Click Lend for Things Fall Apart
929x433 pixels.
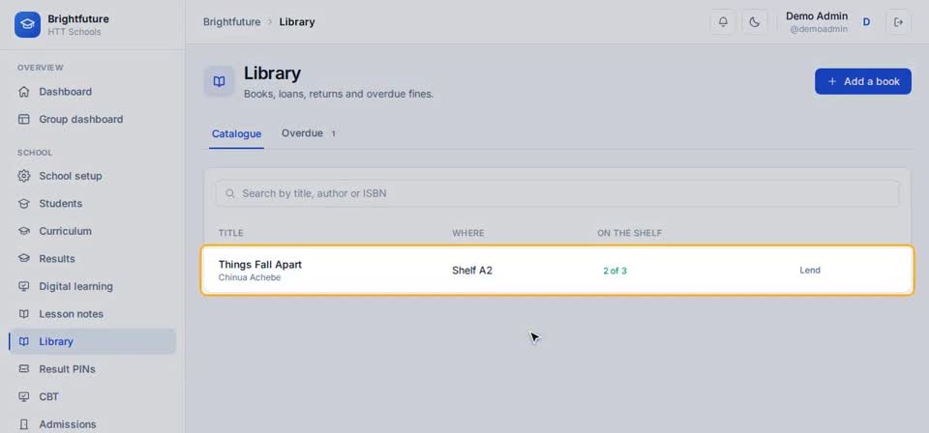810,271
